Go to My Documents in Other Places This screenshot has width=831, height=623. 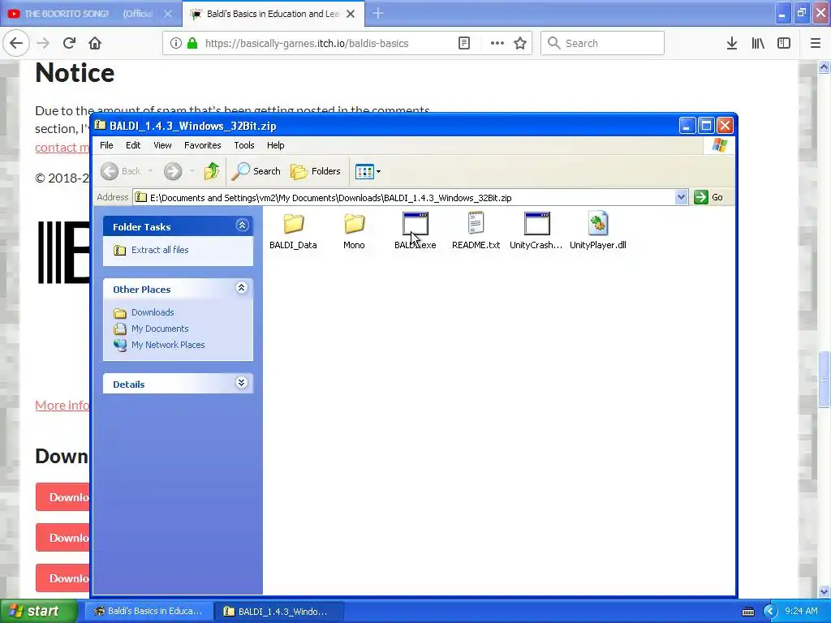point(160,329)
